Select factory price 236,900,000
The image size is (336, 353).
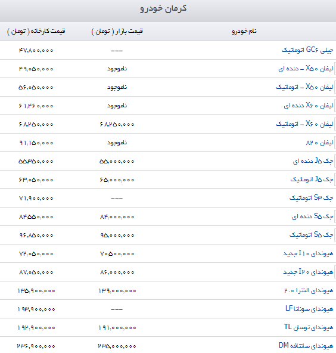click(x=36, y=346)
